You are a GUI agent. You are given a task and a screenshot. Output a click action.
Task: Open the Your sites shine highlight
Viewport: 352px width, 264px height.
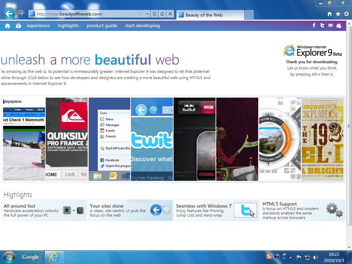click(x=130, y=210)
